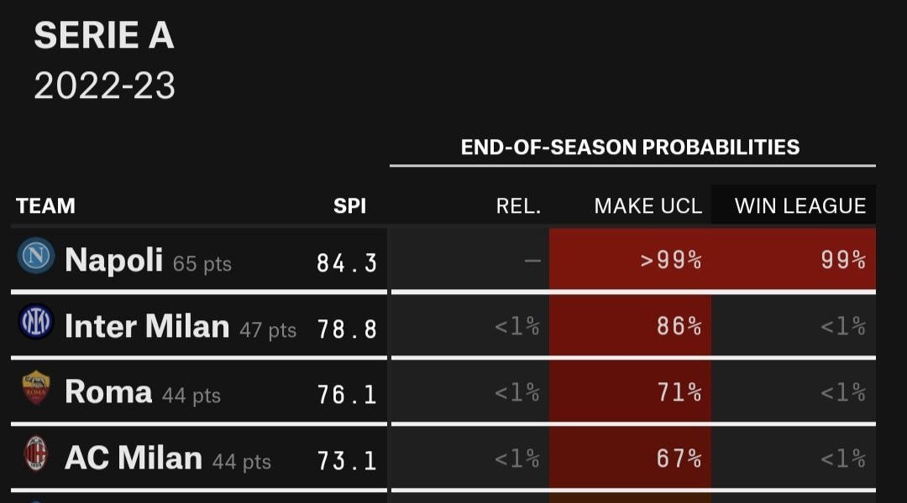Click the Napoli club crest icon
This screenshot has width=907, height=503.
coord(36,257)
